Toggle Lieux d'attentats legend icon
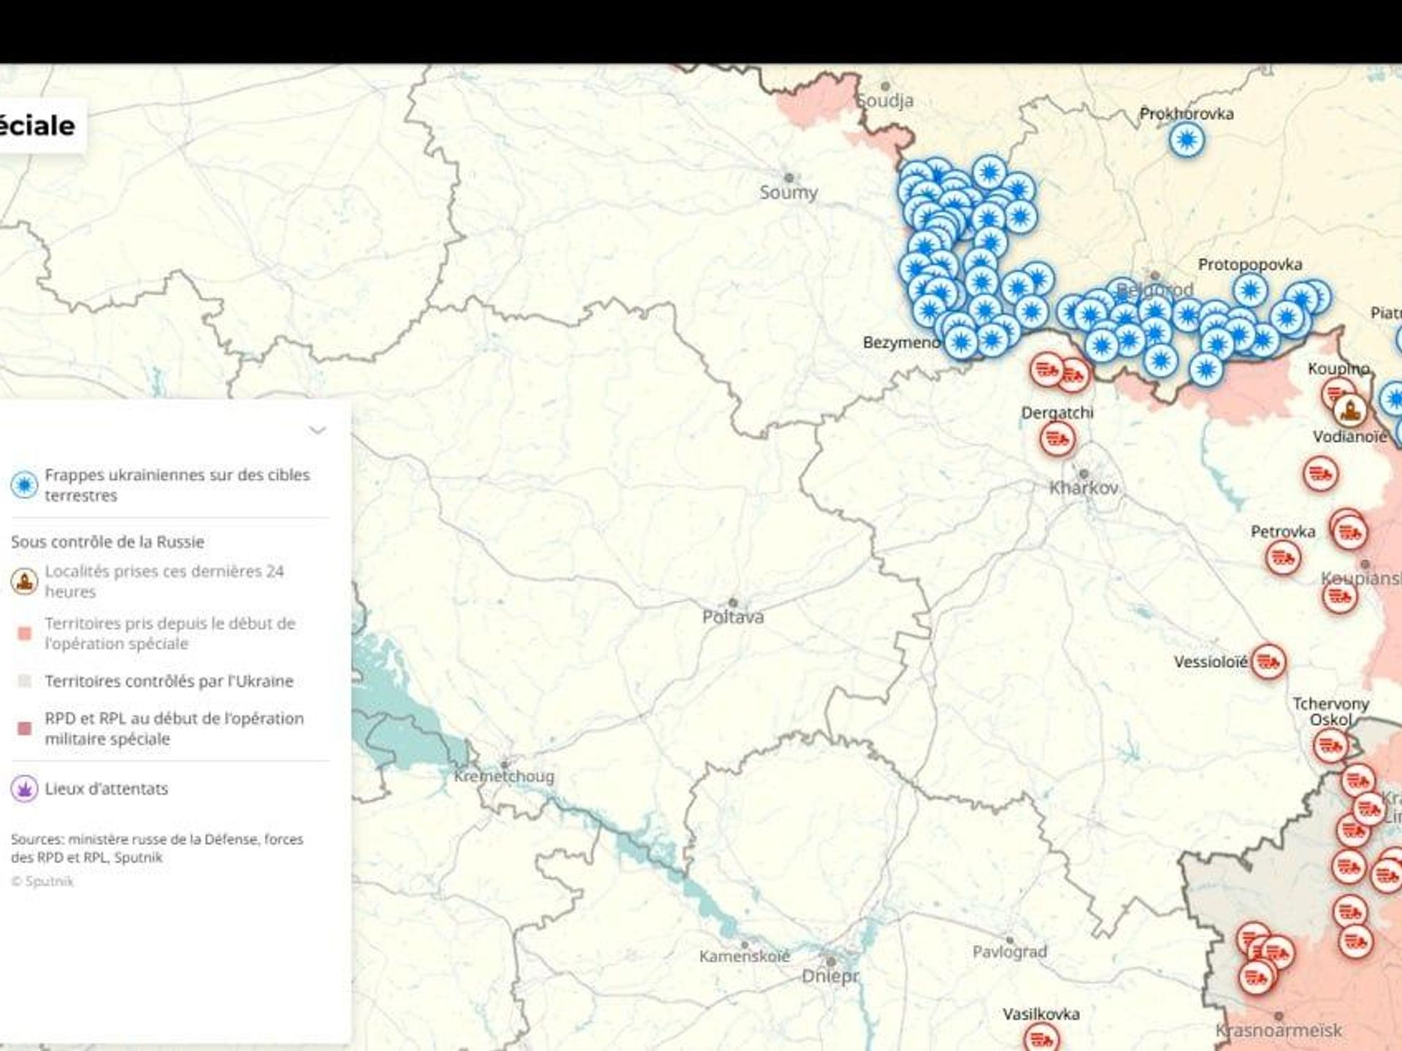Image resolution: width=1402 pixels, height=1051 pixels. coord(24,789)
